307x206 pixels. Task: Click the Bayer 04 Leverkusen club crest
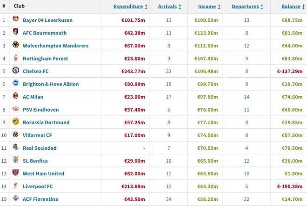(15, 20)
